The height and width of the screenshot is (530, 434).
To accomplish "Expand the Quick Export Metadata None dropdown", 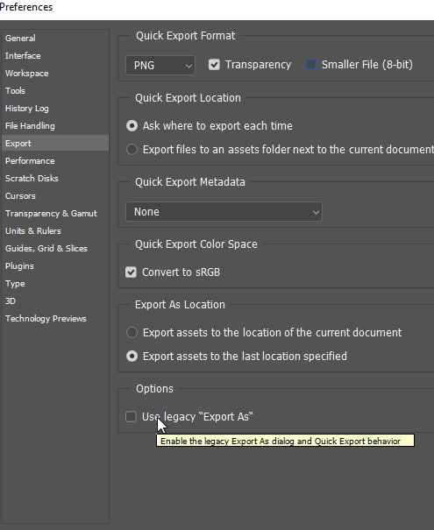I will [224, 212].
